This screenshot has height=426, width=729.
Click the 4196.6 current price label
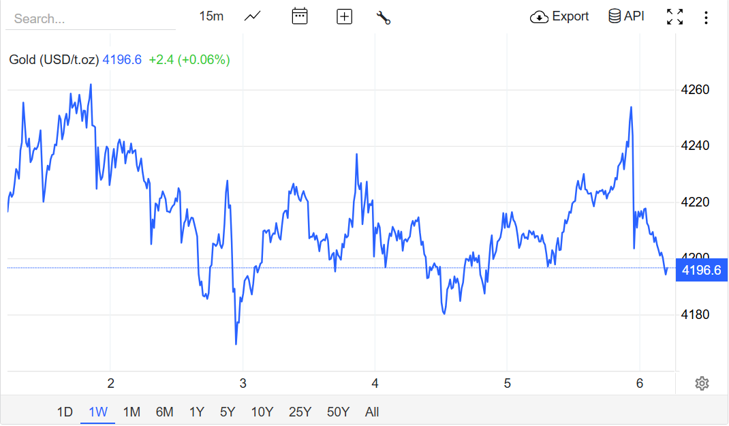point(701,270)
